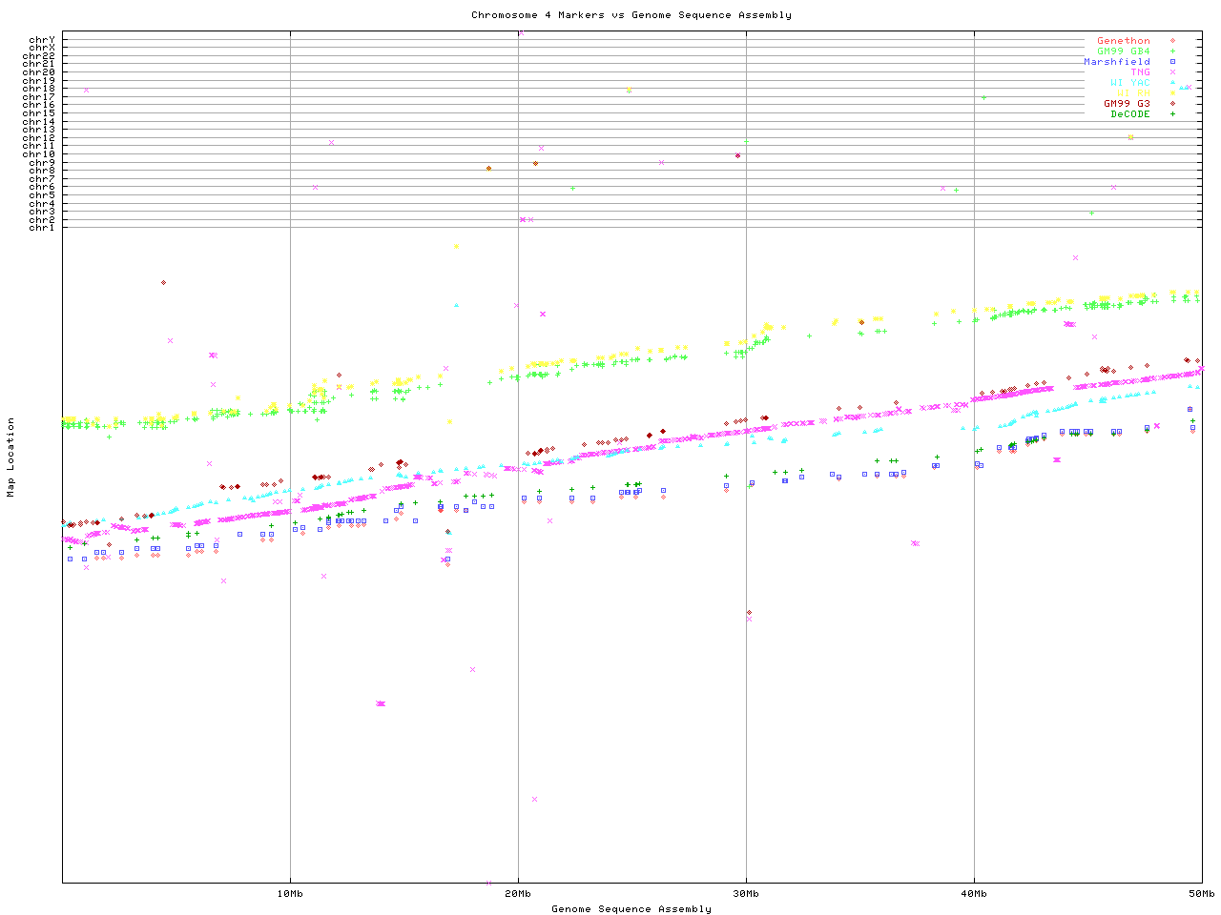The width and height of the screenshot is (1221, 915).
Task: Click the Marshfield square marker in legend
Action: click(x=1172, y=62)
